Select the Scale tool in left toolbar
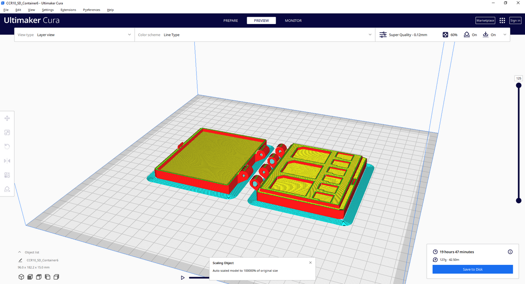Viewport: 525px width, 284px height. click(x=7, y=132)
